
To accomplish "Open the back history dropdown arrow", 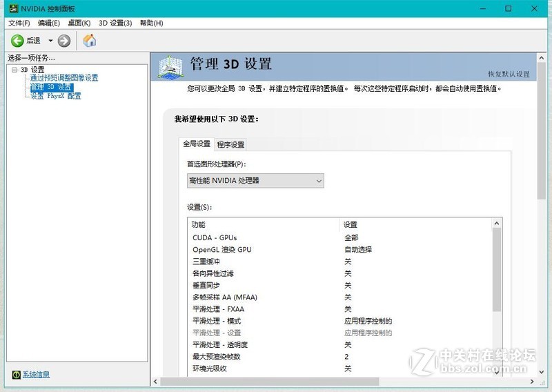I will pyautogui.click(x=50, y=41).
